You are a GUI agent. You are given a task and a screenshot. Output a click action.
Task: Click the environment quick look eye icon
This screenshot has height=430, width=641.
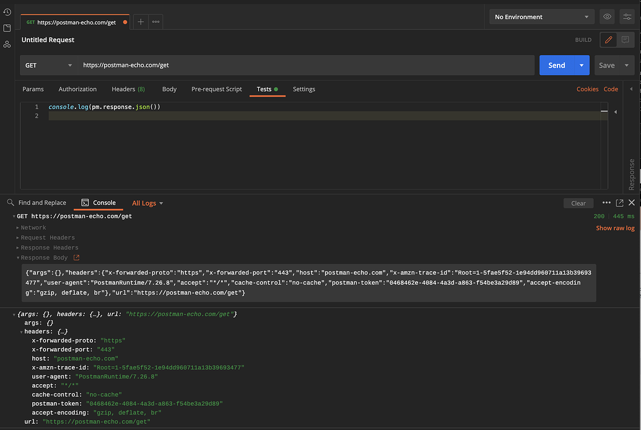click(x=607, y=17)
